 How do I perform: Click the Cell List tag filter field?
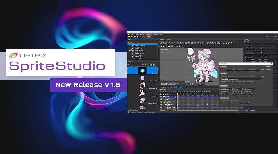[135, 64]
